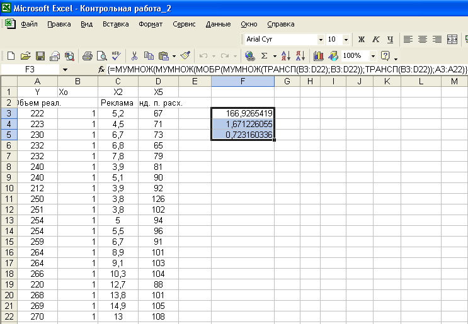Image resolution: width=468 pixels, height=324 pixels.
Task: Select column F header
Action: pyautogui.click(x=243, y=81)
